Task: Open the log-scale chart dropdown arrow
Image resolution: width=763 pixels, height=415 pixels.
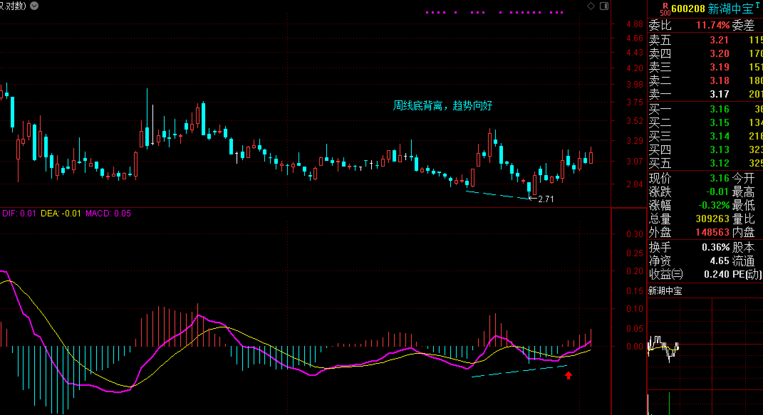Action: 34,6
